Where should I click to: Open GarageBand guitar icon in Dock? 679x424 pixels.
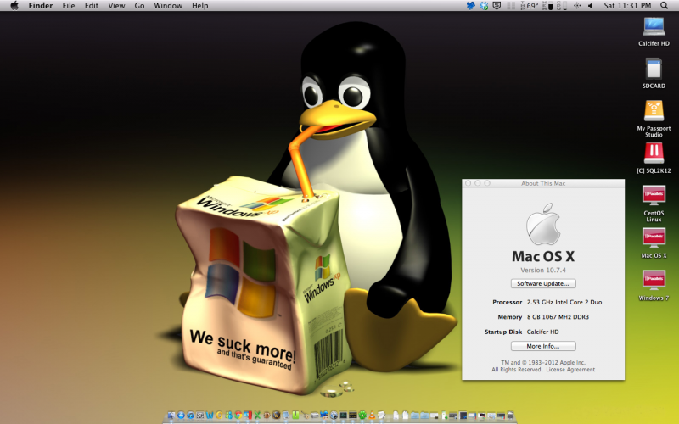[x=305, y=416]
